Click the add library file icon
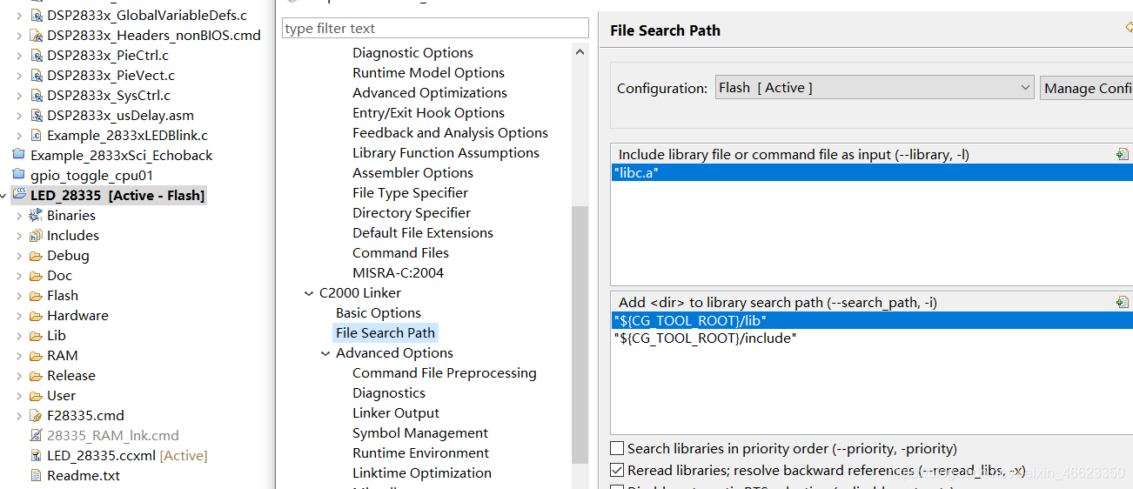 (1123, 154)
